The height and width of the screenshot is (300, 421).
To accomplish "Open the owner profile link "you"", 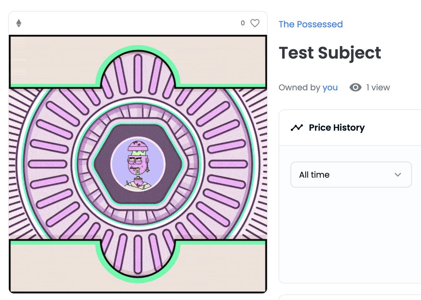I will pyautogui.click(x=330, y=87).
